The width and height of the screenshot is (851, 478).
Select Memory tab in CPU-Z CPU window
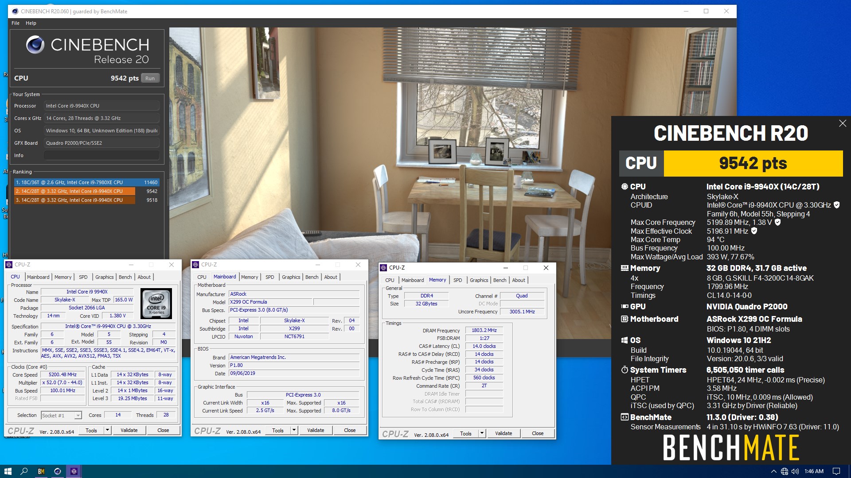(x=63, y=277)
